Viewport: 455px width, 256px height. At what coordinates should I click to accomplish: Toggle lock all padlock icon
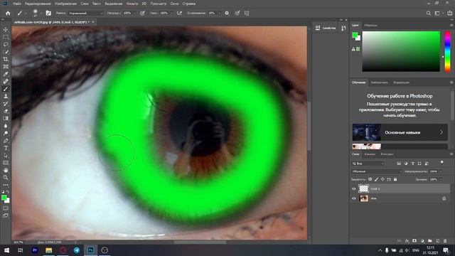click(395, 179)
